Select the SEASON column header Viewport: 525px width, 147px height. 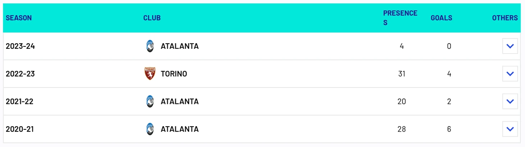pyautogui.click(x=19, y=18)
